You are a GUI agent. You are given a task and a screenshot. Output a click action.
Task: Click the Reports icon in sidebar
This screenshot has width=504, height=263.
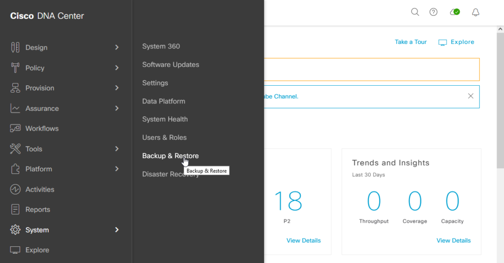pos(16,209)
